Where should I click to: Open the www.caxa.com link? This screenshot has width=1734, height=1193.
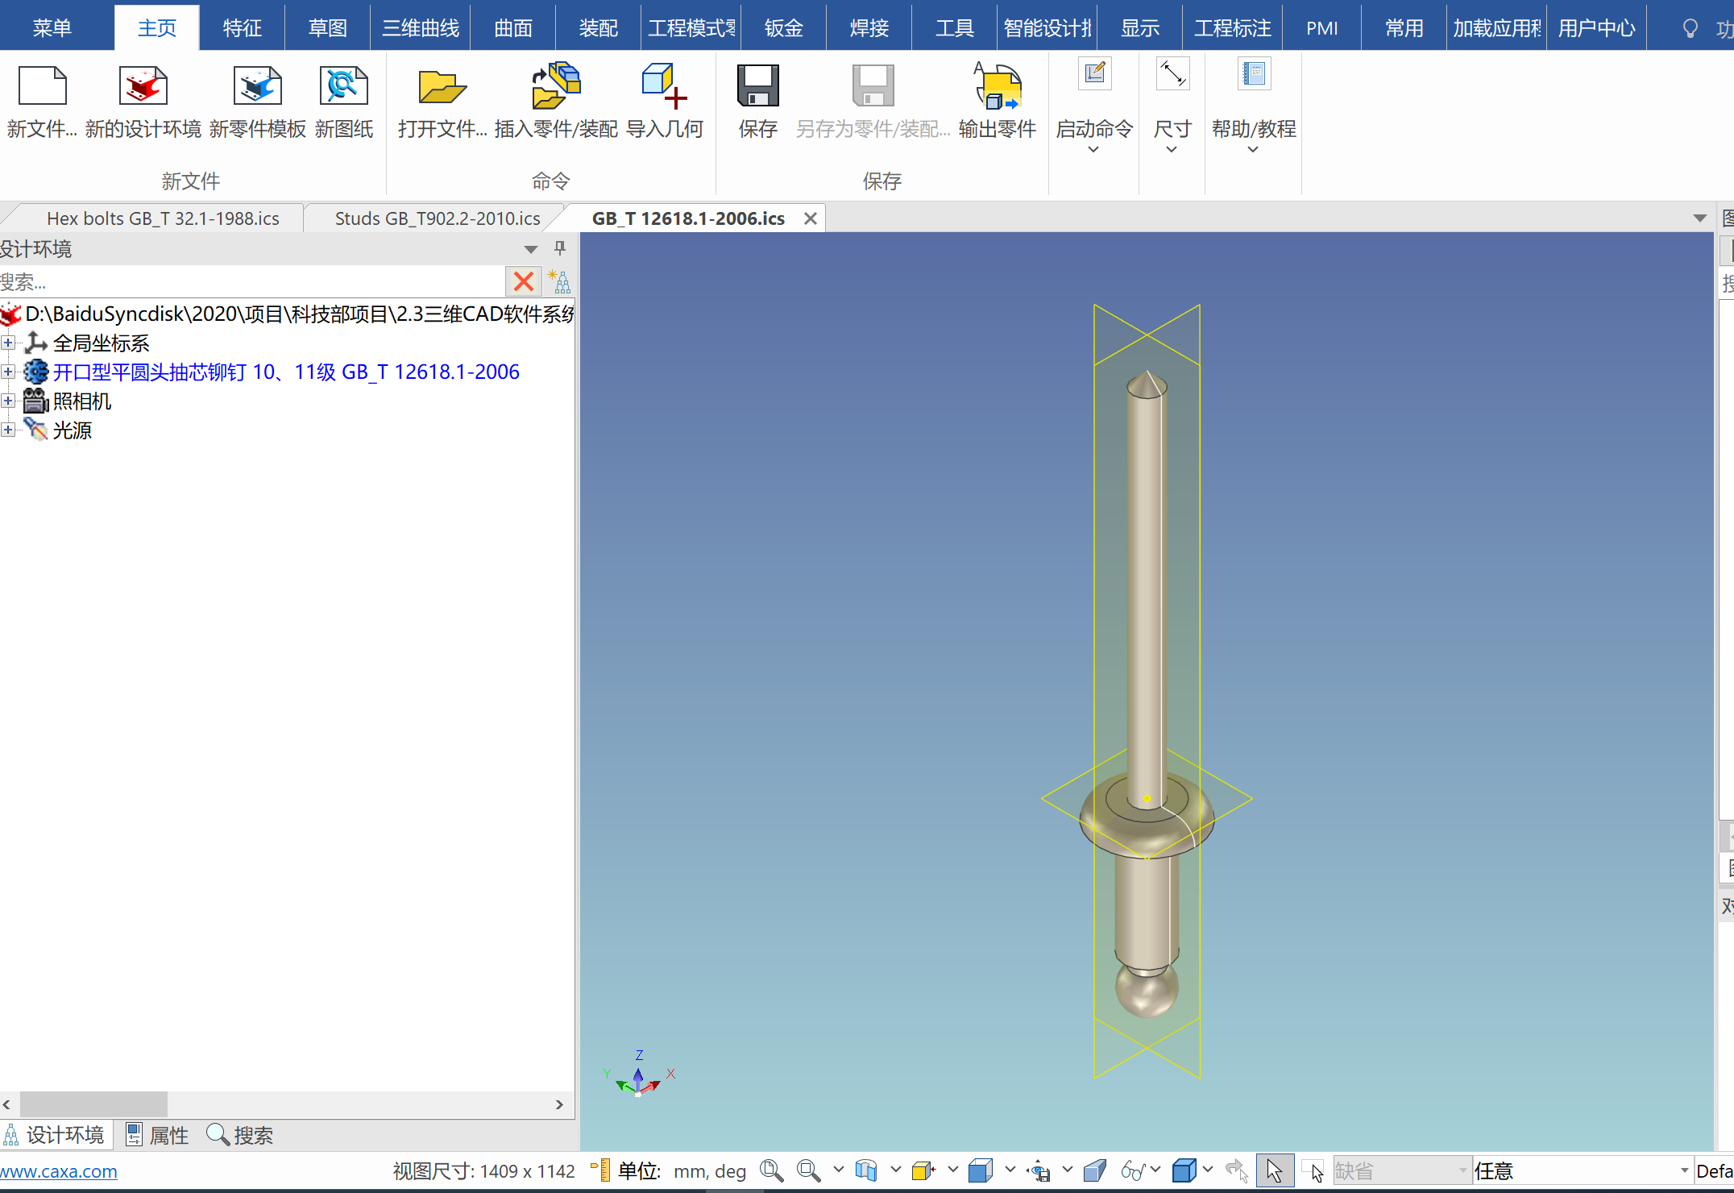point(59,1171)
